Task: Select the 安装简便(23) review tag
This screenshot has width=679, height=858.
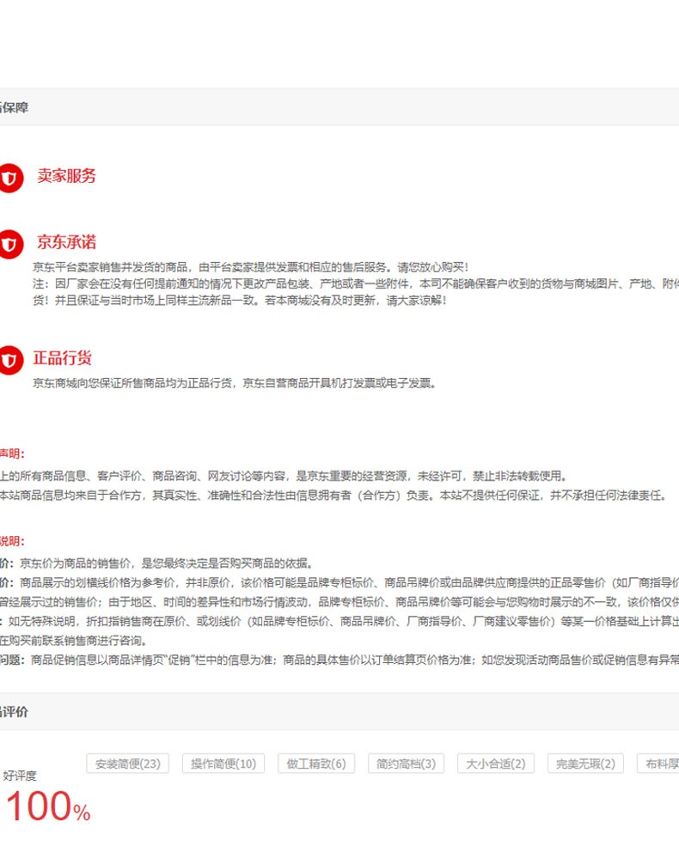Action: point(127,764)
